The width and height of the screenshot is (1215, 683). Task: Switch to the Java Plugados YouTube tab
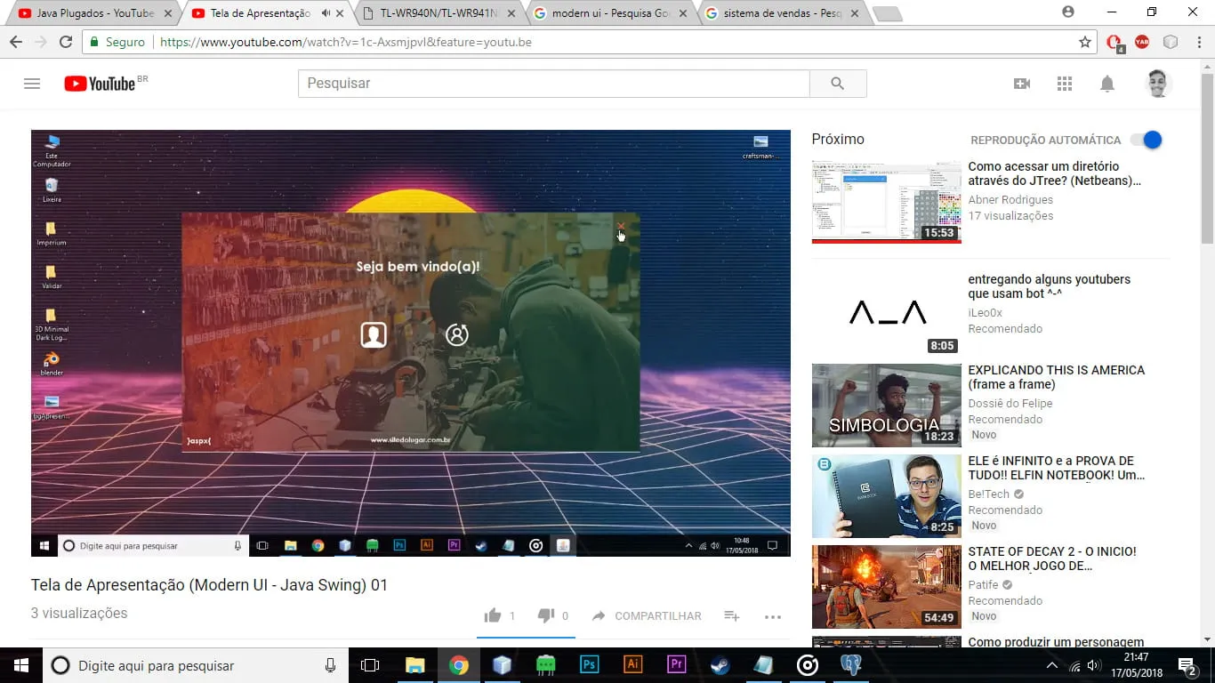tap(89, 13)
